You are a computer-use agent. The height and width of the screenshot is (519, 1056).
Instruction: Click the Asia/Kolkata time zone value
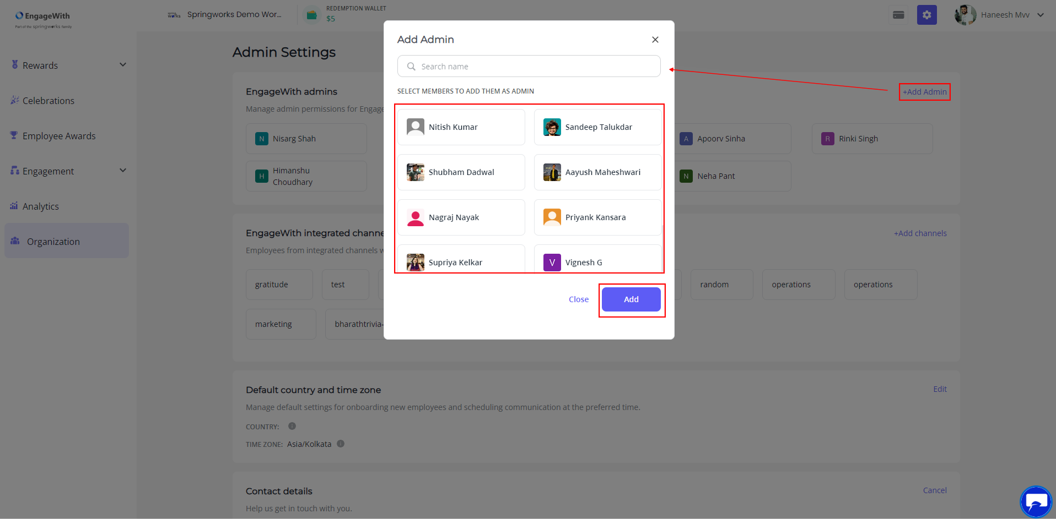(309, 444)
